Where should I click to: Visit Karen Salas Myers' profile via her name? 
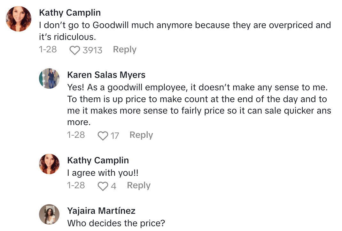click(106, 75)
